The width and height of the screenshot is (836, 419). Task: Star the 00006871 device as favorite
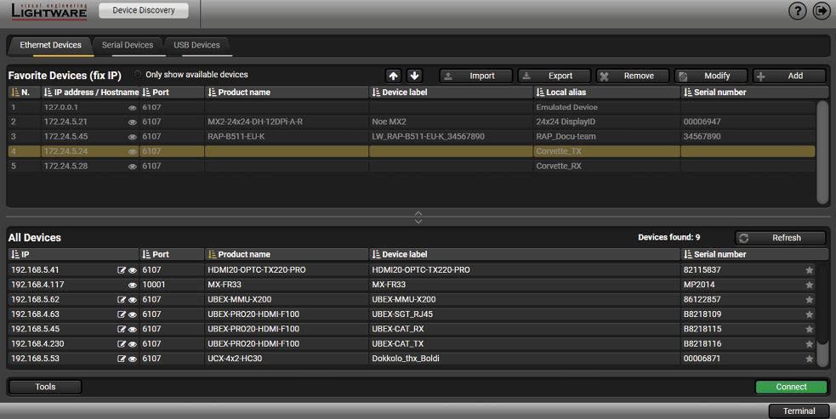coord(810,359)
